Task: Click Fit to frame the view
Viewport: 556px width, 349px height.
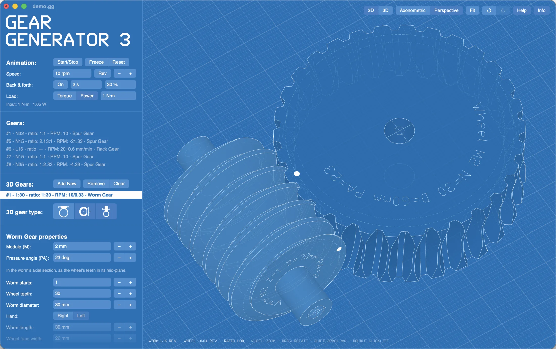Action: tap(472, 10)
